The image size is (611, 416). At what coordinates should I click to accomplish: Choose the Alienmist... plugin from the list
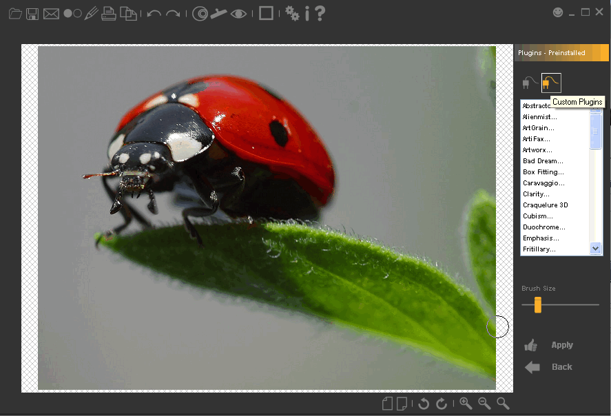[539, 117]
